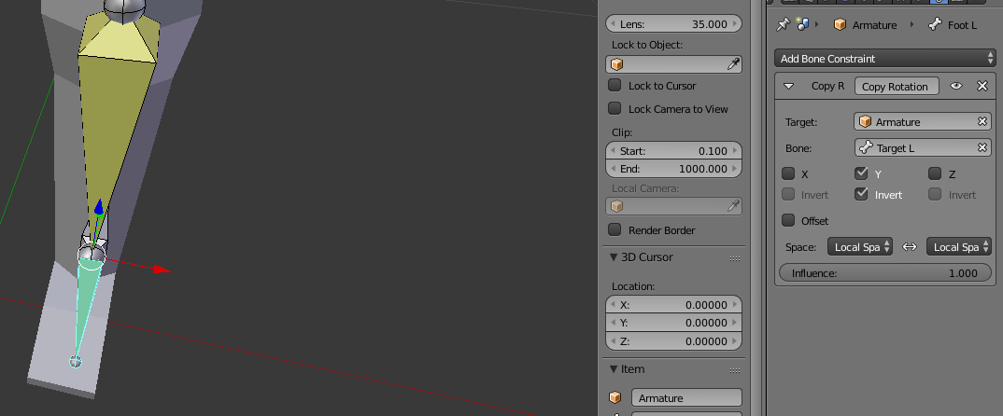
Task: Clear the Armature target field
Action: pos(982,121)
